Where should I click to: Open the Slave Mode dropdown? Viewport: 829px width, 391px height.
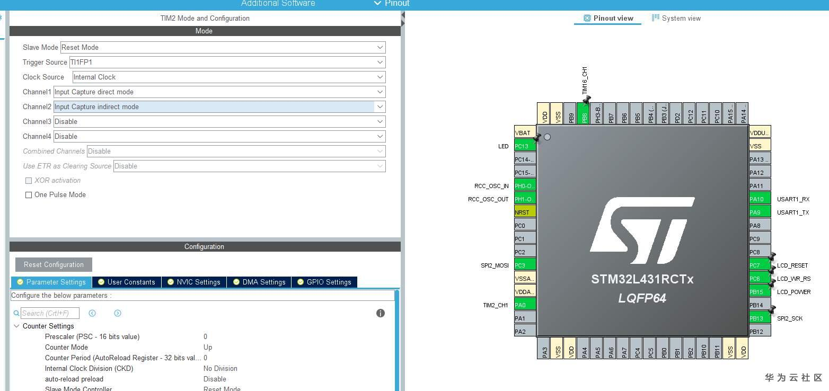(223, 47)
